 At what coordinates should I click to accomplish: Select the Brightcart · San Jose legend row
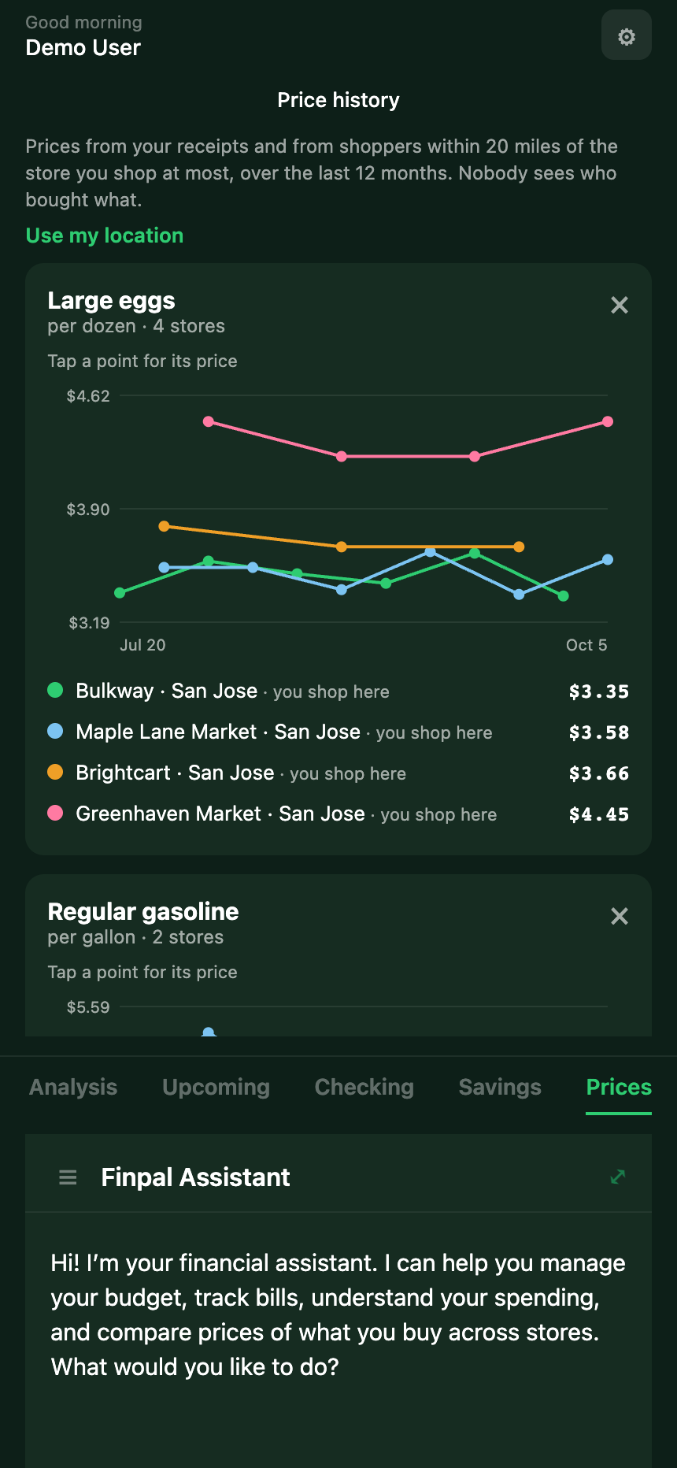click(338, 773)
